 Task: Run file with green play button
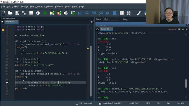click(x=45, y=13)
